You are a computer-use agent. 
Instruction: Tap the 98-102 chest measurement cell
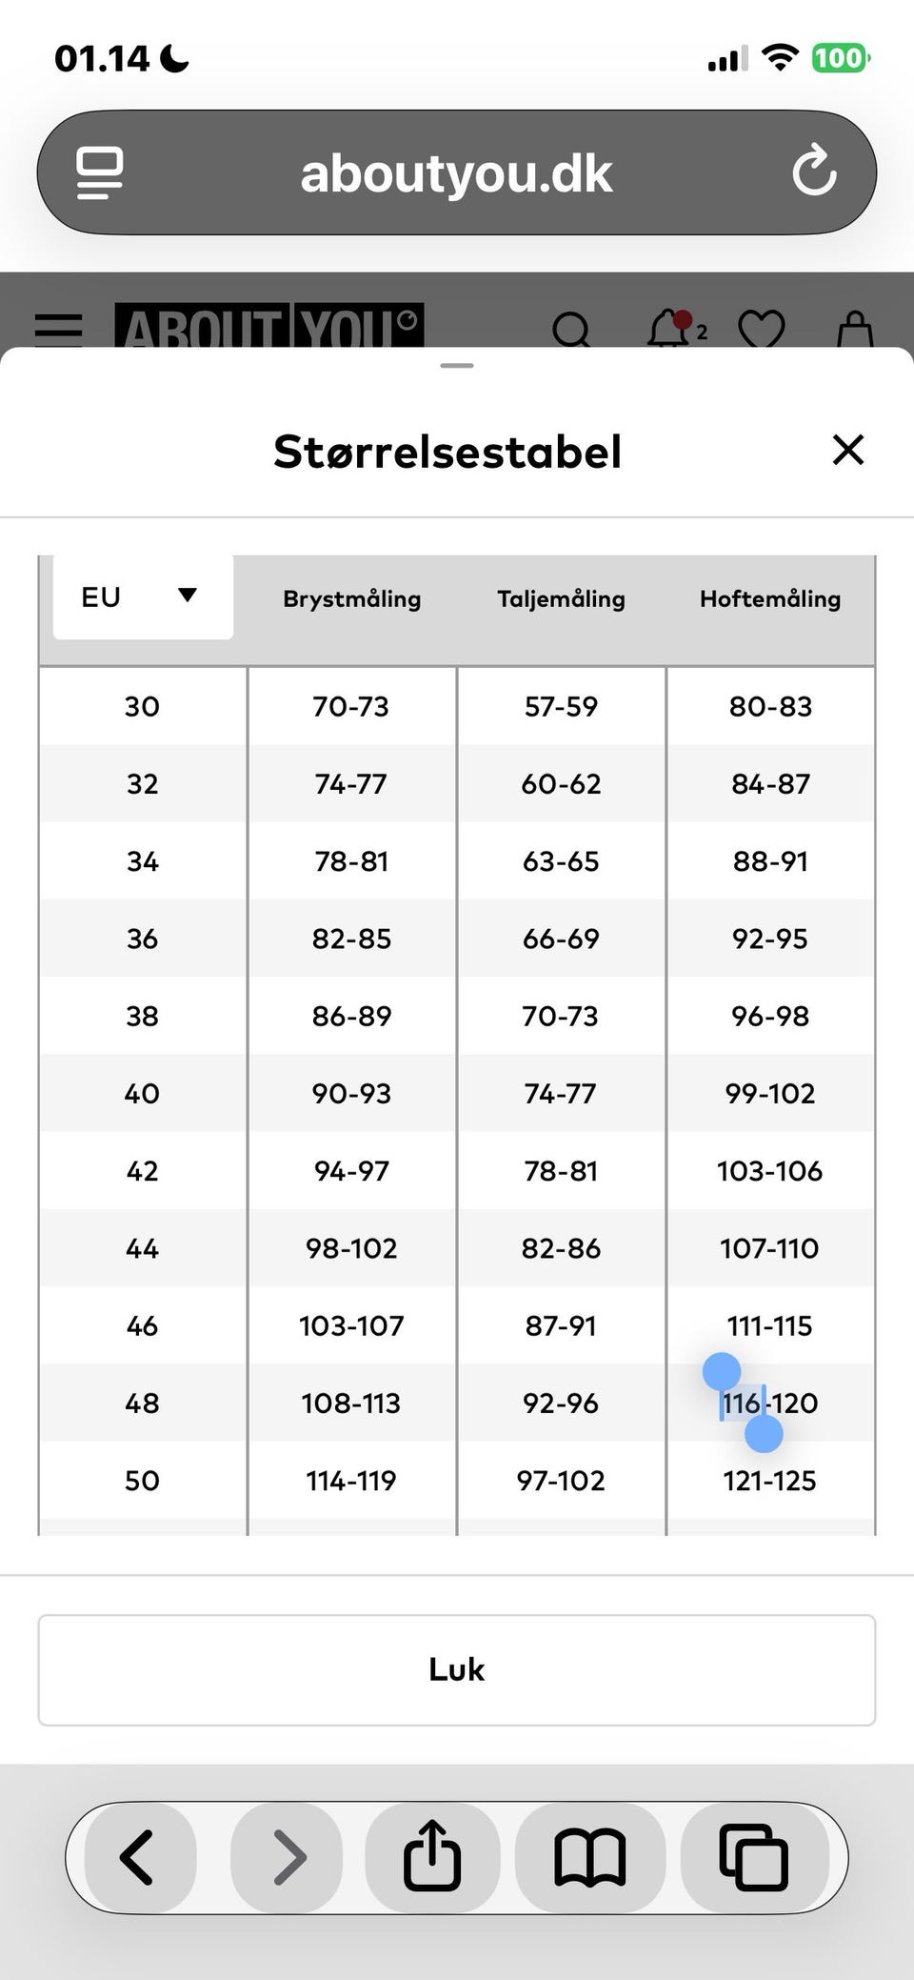pyautogui.click(x=351, y=1248)
